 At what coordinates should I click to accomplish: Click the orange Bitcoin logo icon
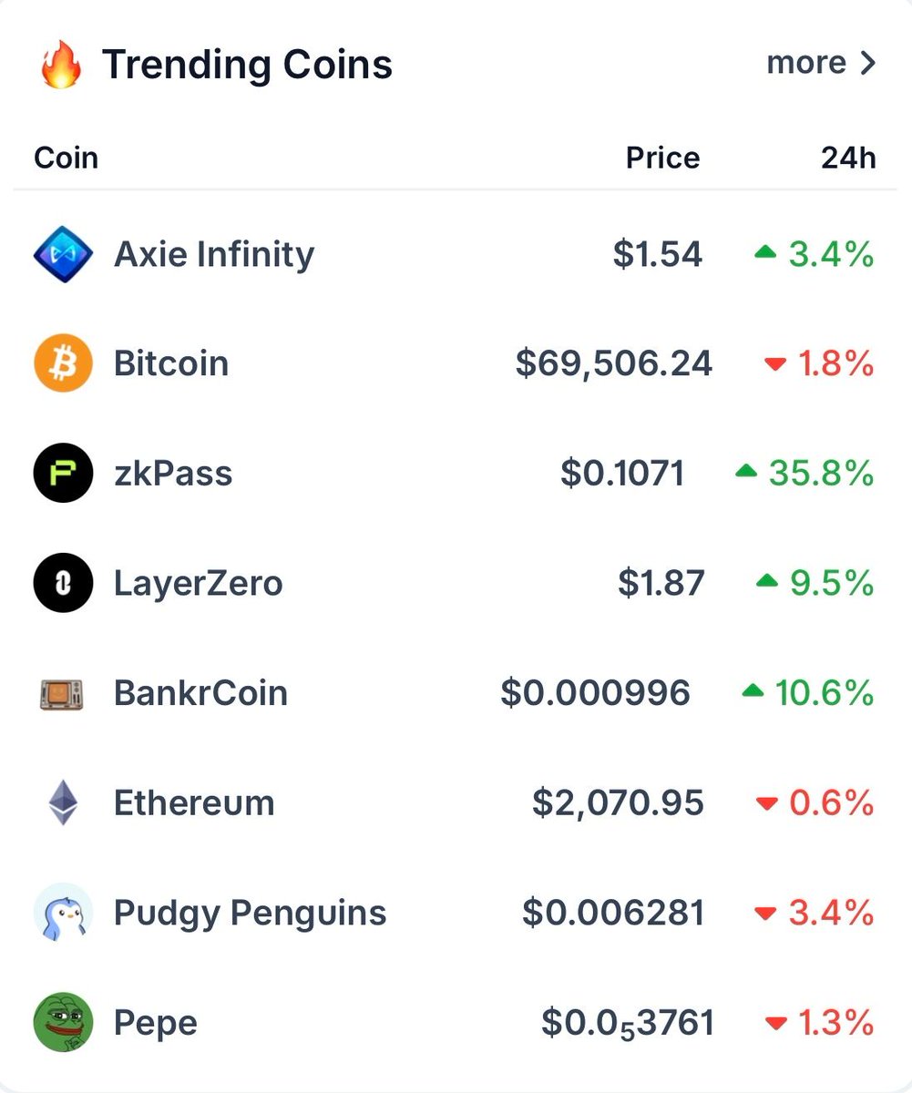click(x=63, y=363)
